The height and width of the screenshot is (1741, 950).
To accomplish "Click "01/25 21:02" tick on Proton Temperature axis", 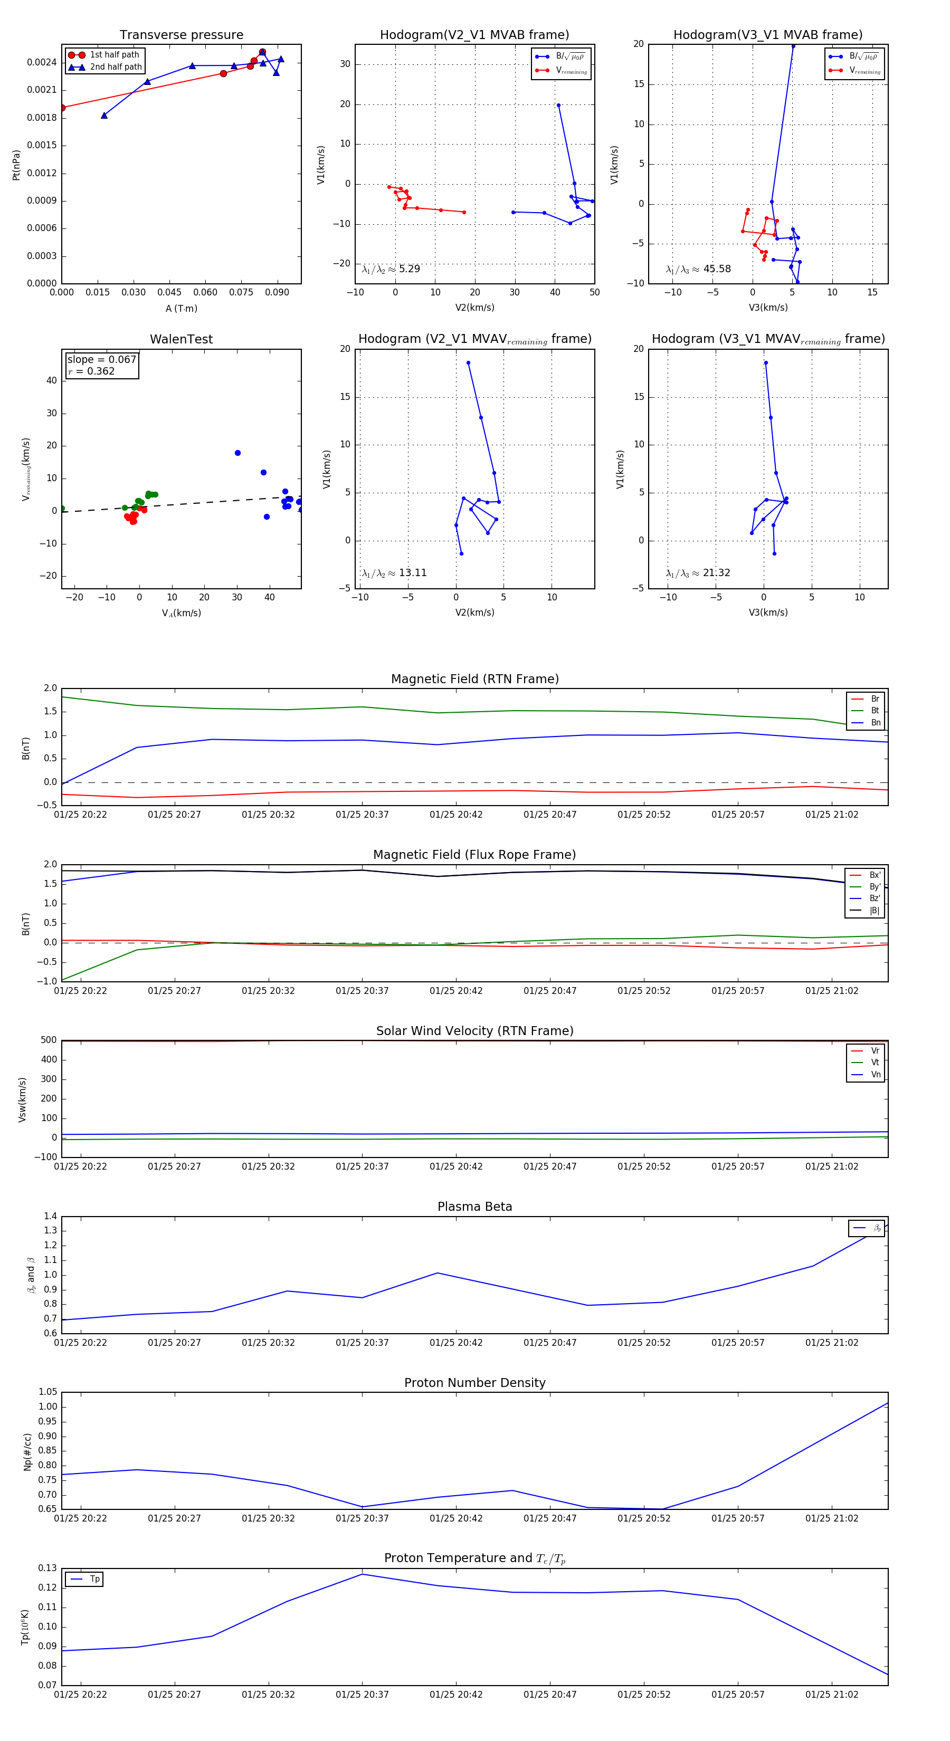I will coord(832,1695).
